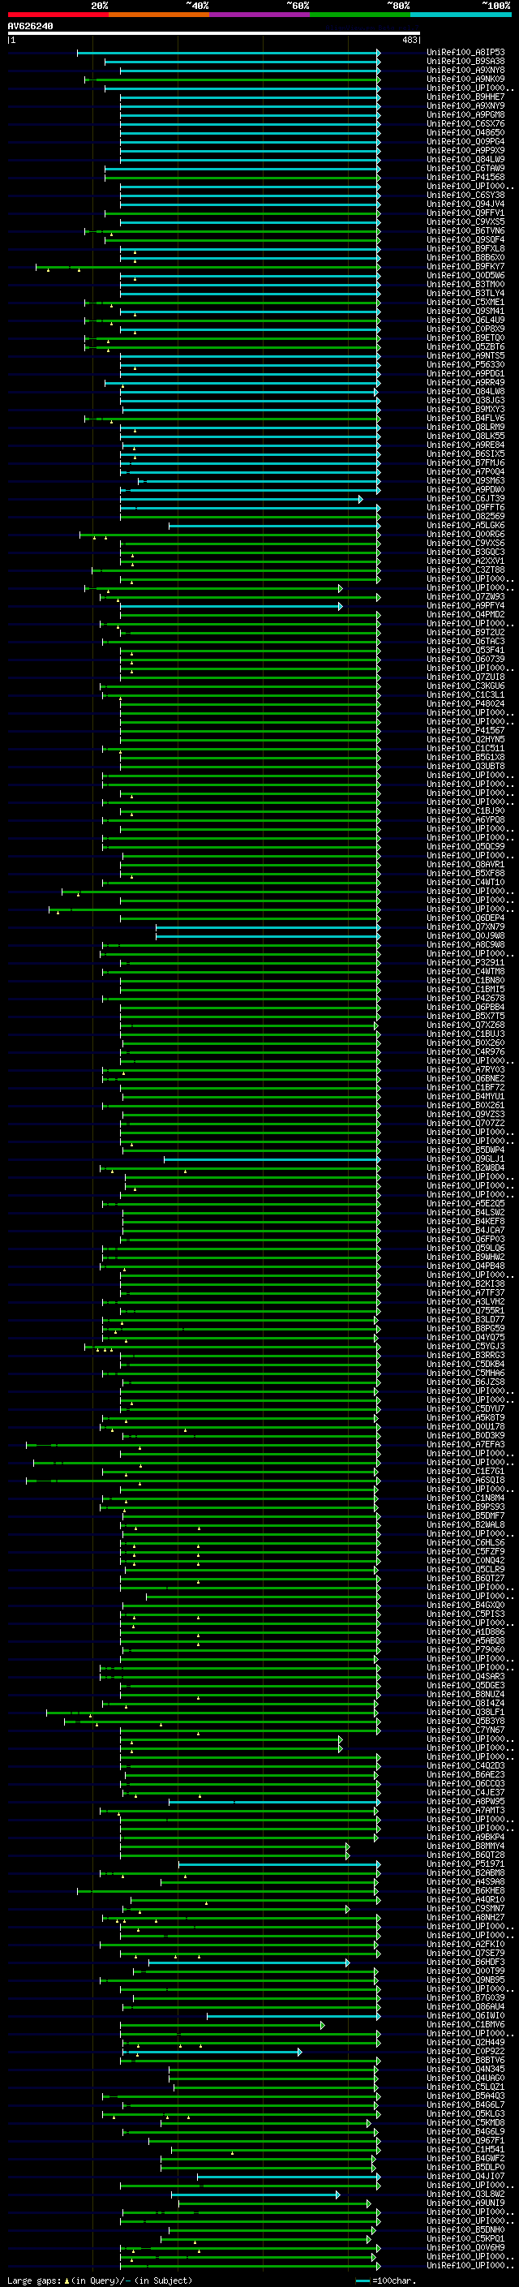Screen dimensions: 519x2287
Task: Select hit UniRef100_C5XME1
Action: pos(465,302)
